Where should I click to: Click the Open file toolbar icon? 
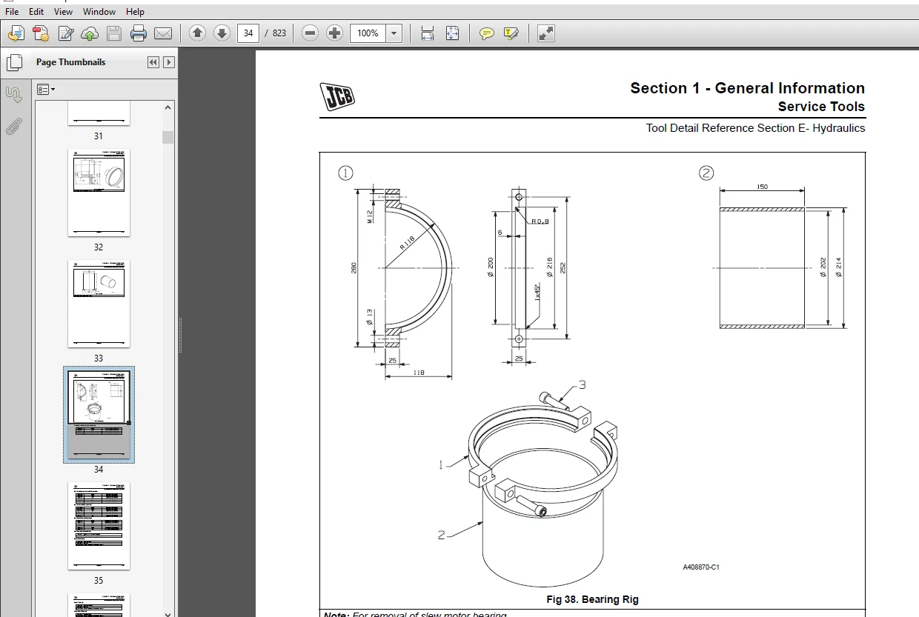click(16, 33)
